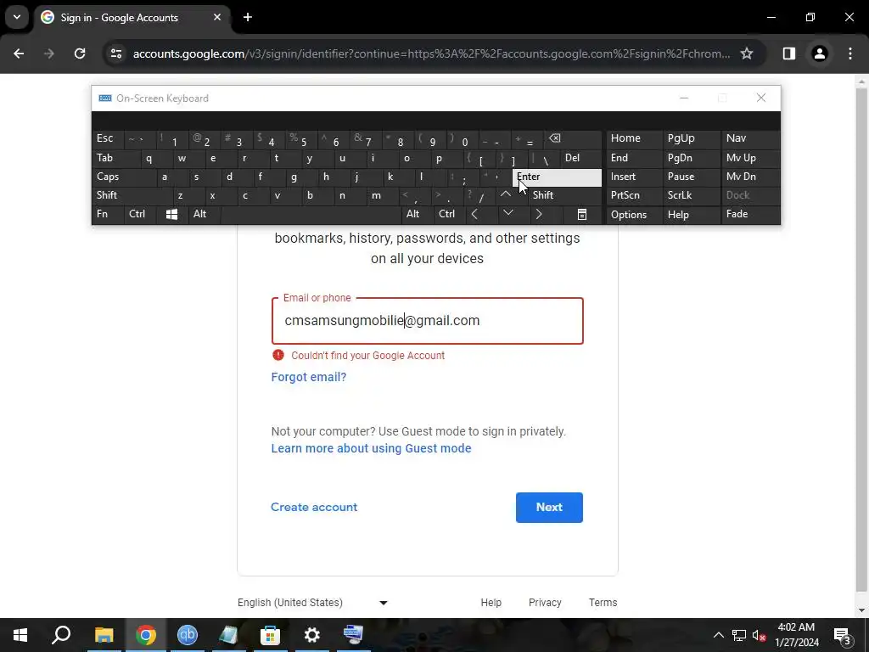Click the right arrow key on On-Screen Keyboard
This screenshot has height=652, width=869.
(539, 214)
